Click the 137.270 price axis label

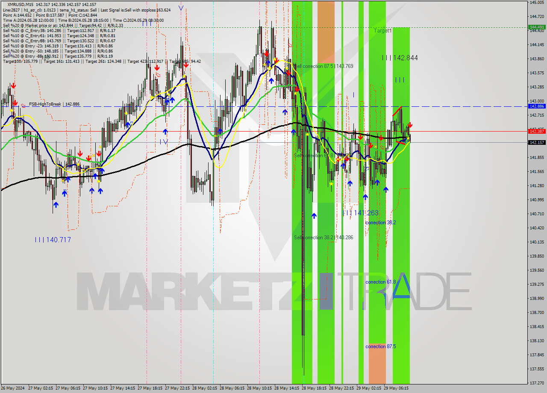coord(536,383)
